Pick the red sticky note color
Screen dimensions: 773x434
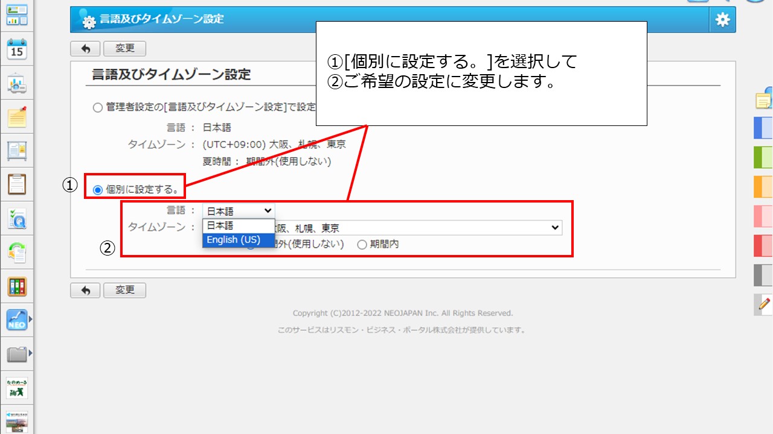pos(763,245)
